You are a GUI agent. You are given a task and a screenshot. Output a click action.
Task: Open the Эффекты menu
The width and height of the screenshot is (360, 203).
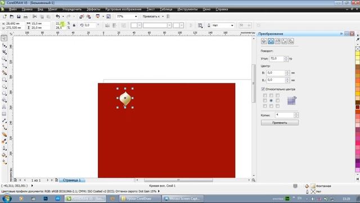pyautogui.click(x=93, y=9)
